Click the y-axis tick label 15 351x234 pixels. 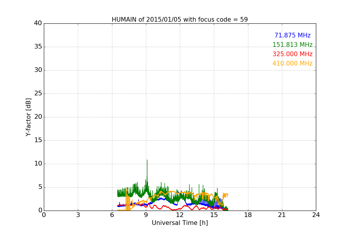pyautogui.click(x=38, y=140)
